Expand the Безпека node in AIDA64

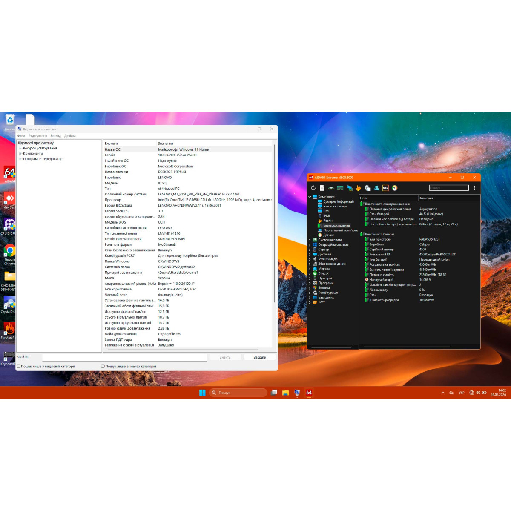coord(310,288)
